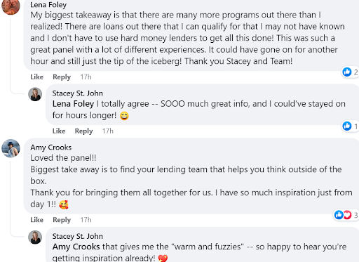The image size is (359, 262).
Task: Like Lena Foley's comment
Action: pyautogui.click(x=36, y=77)
